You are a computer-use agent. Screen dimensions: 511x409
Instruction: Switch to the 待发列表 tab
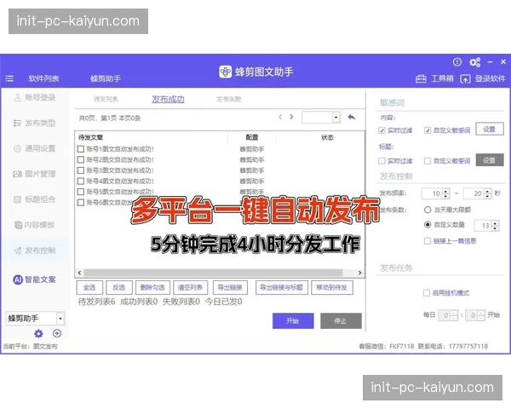click(106, 99)
